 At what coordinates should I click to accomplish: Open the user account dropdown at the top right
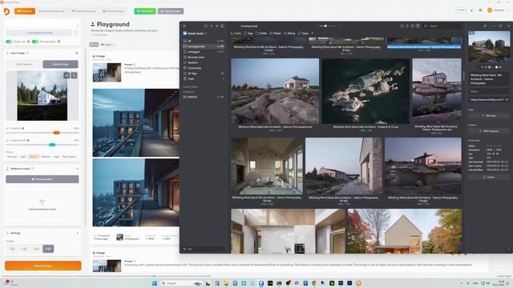[499, 10]
